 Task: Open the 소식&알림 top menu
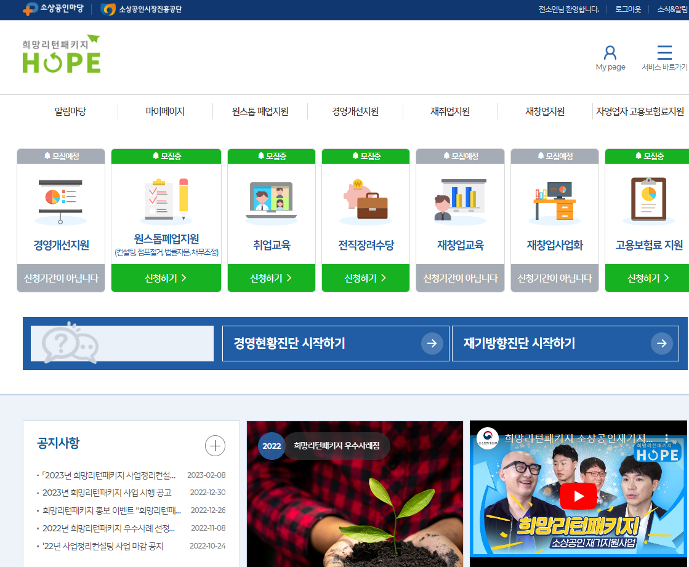click(672, 9)
